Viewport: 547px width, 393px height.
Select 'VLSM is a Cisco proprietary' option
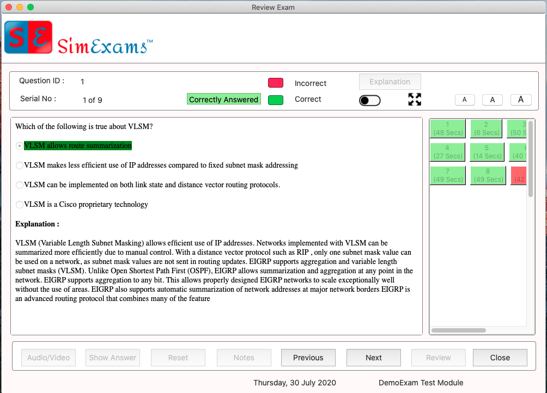tap(20, 204)
